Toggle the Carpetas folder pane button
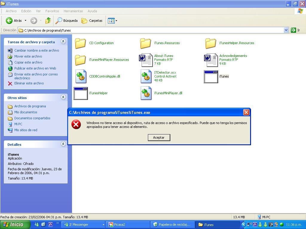 (92, 21)
